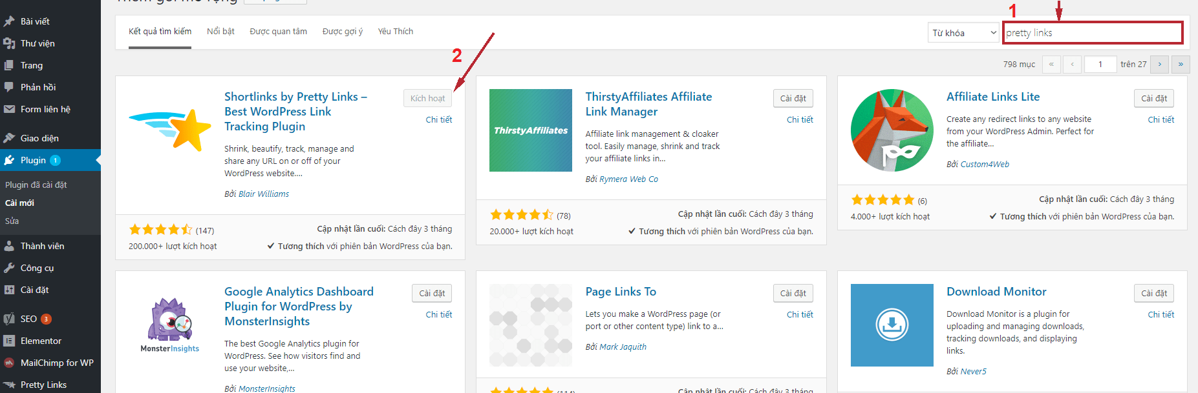Click author Custom4Web link
This screenshot has height=393, width=1198.
click(x=985, y=164)
